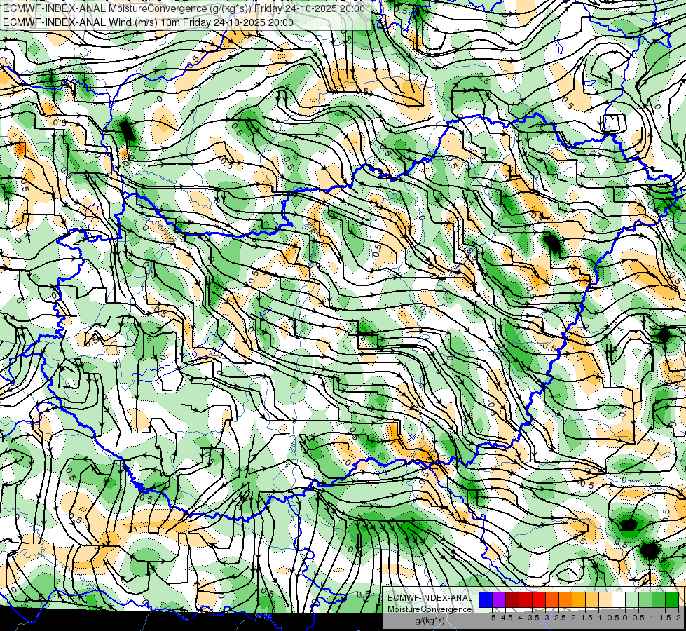Click the MoistureConvergence label inside the legend

coord(430,609)
